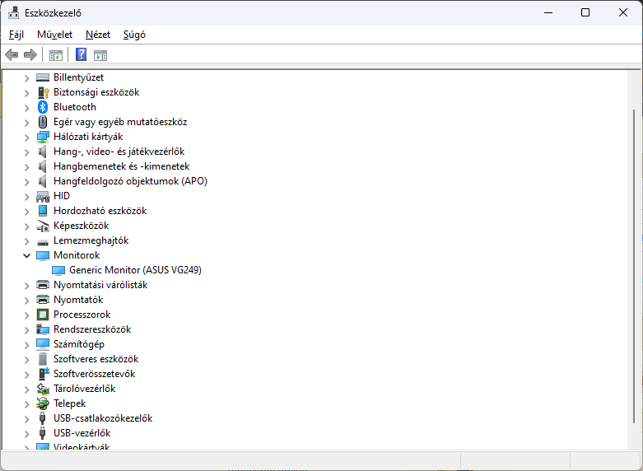
Task: Click the Hálózati kártyák network icon
Action: pyautogui.click(x=43, y=137)
